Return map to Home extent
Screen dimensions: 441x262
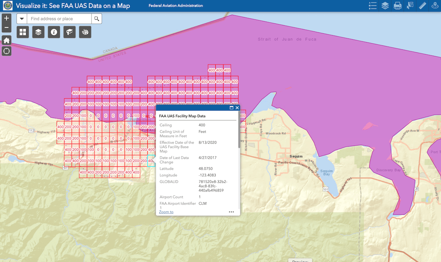pyautogui.click(x=6, y=40)
